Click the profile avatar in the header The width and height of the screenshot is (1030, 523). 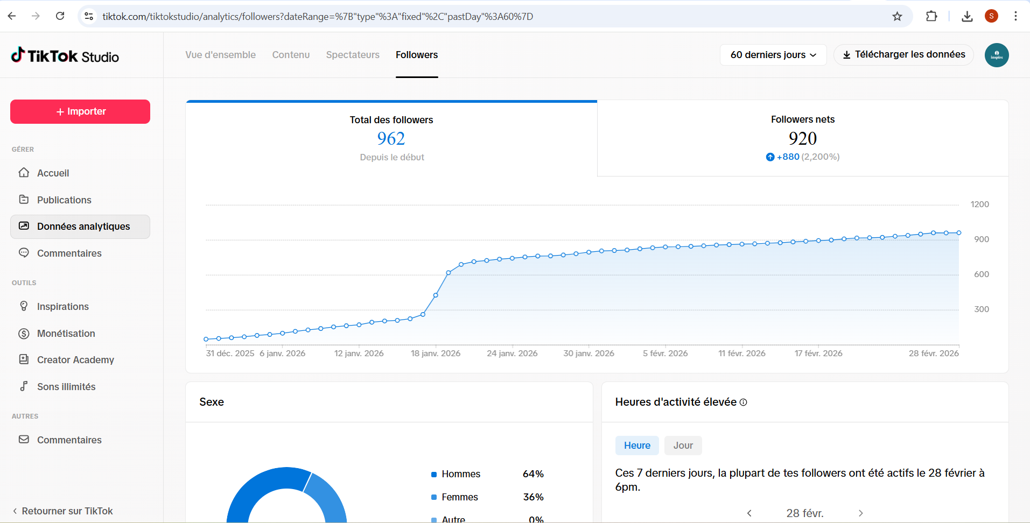(996, 55)
